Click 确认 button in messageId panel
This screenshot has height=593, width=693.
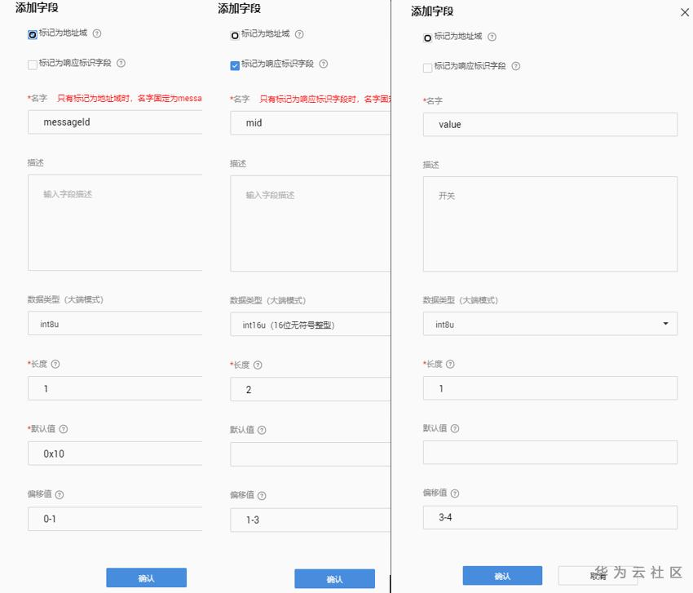146,578
